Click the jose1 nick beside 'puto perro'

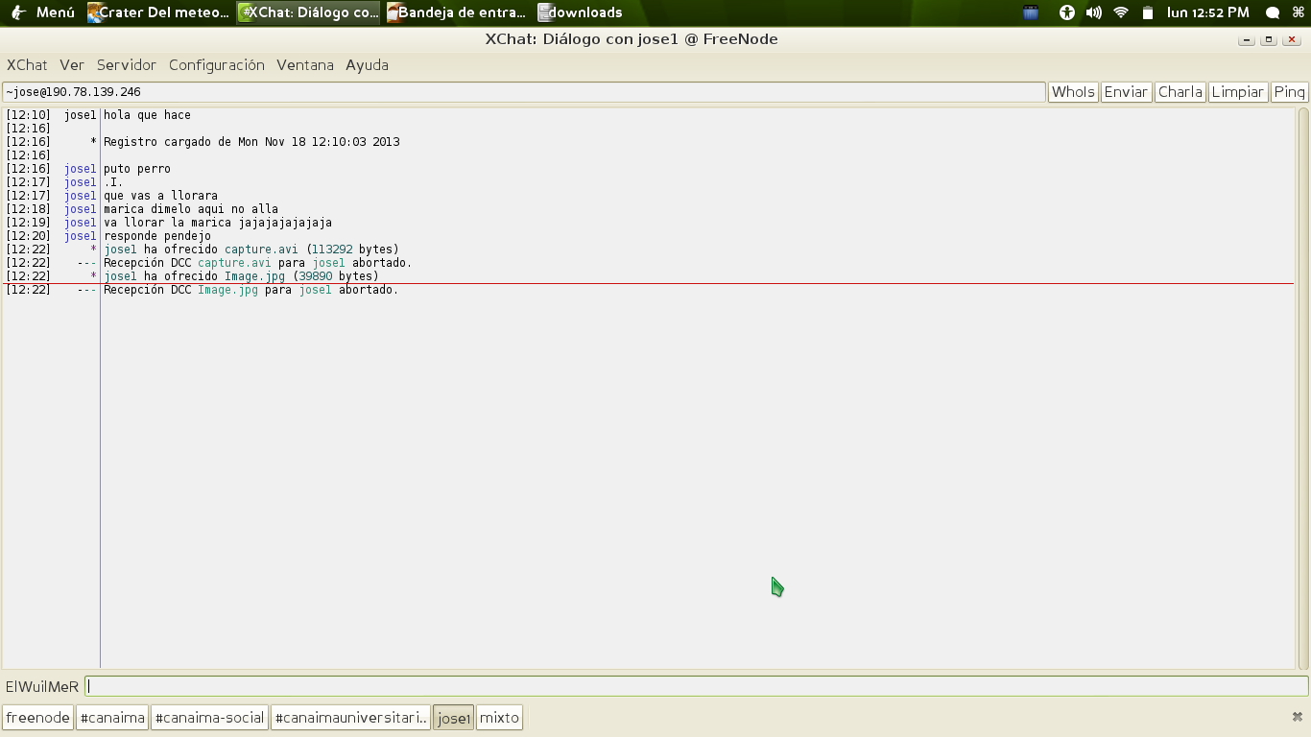coord(81,169)
